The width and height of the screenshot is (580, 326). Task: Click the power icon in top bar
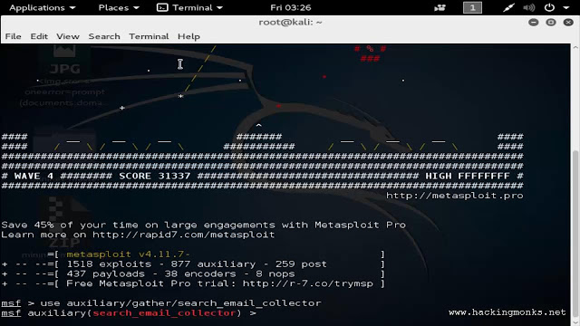549,7
